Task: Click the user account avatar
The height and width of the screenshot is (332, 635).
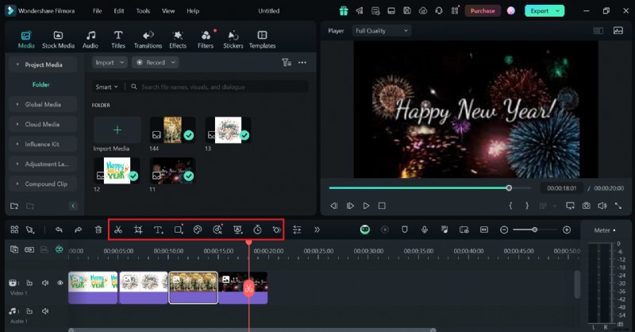Action: [511, 11]
